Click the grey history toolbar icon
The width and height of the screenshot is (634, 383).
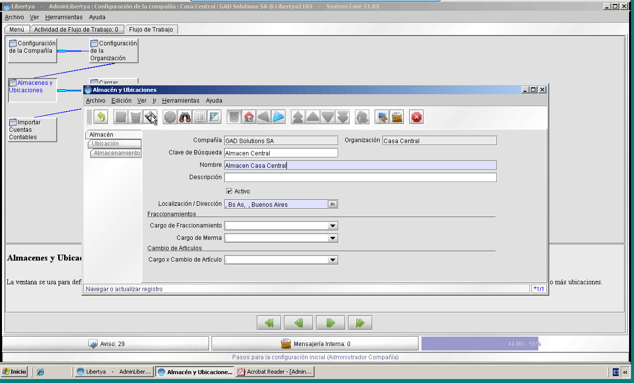tap(234, 117)
